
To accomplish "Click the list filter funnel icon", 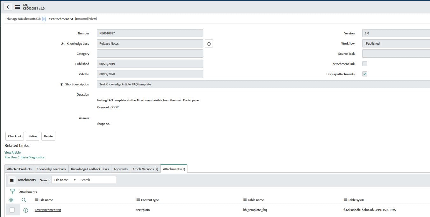I will [12, 192].
